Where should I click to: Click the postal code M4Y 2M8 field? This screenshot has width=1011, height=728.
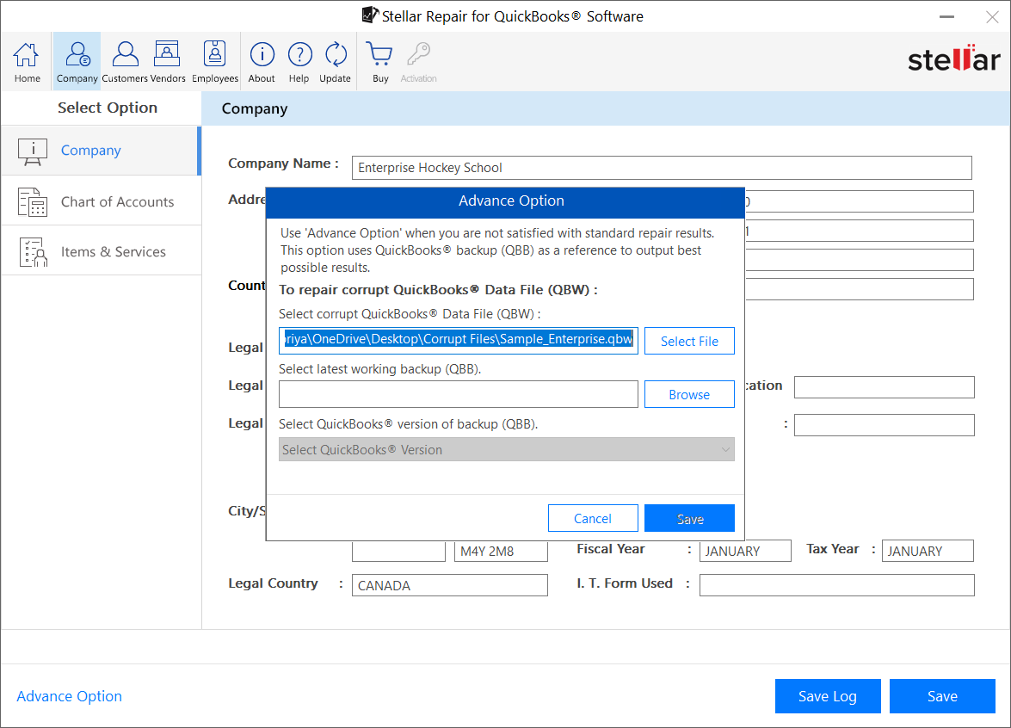(x=501, y=552)
